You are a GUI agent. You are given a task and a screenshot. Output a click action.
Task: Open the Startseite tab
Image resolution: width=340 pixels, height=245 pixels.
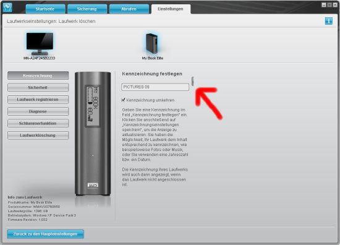click(x=45, y=9)
